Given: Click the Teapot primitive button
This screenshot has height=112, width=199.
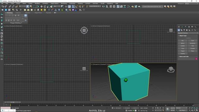Looking at the screenshot, I should pos(183,51).
